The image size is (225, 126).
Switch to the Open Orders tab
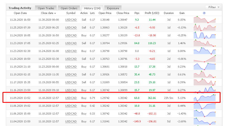[x=69, y=8]
